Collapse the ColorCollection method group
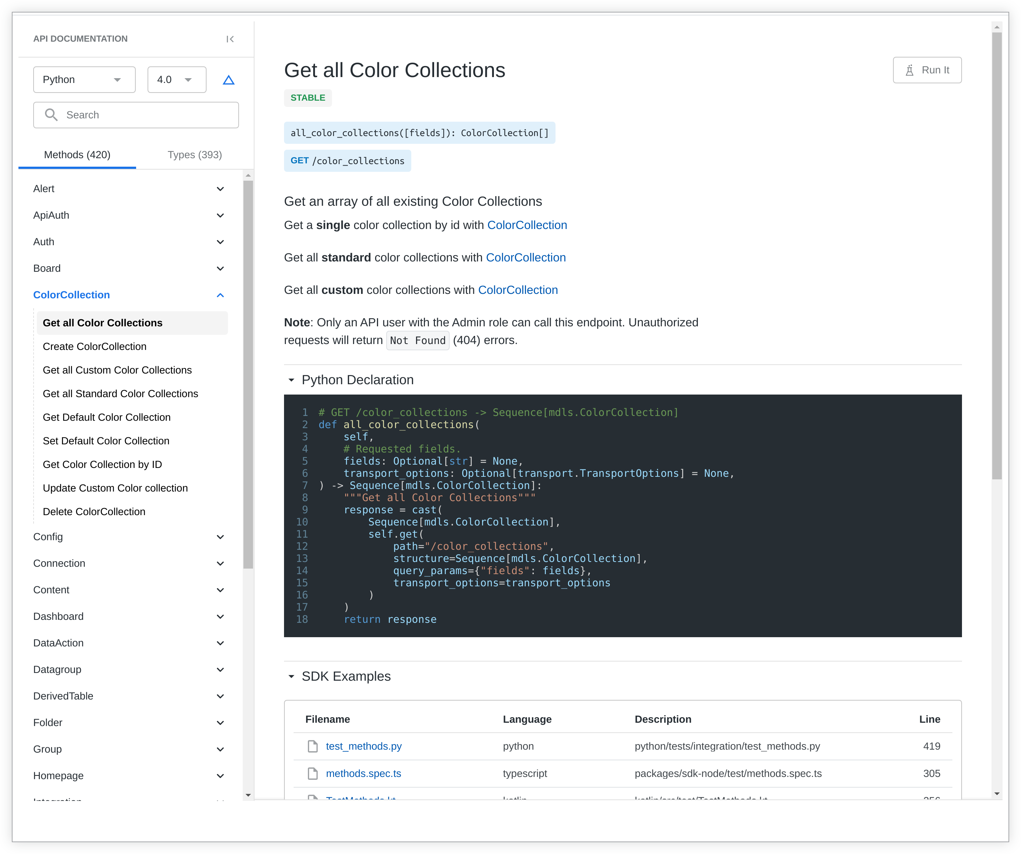Screen dimensions: 1021x854 (220, 295)
